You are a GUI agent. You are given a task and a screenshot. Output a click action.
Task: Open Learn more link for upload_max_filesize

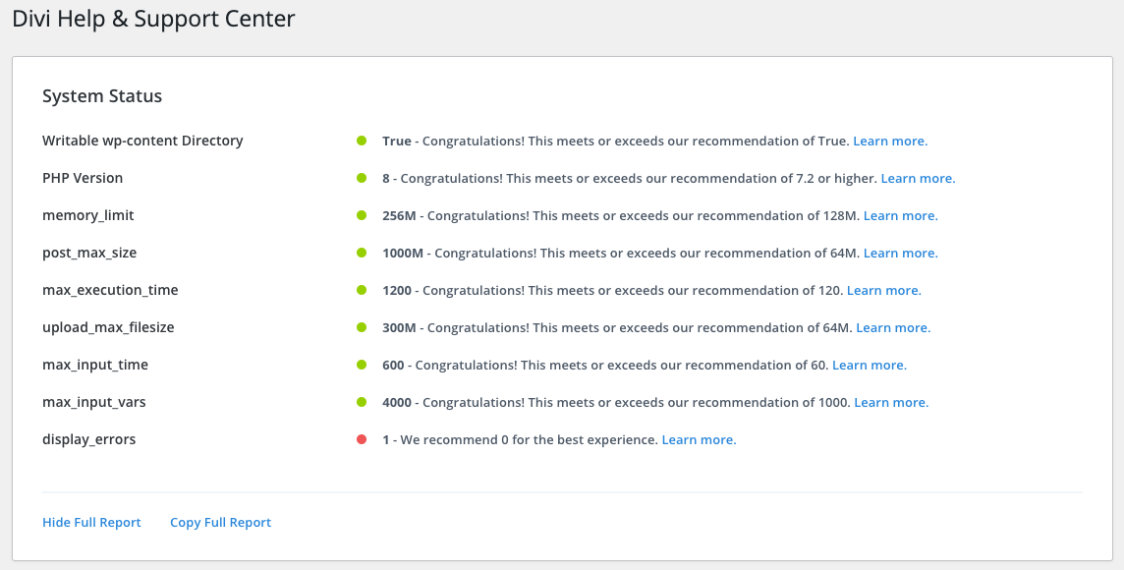[x=893, y=327]
